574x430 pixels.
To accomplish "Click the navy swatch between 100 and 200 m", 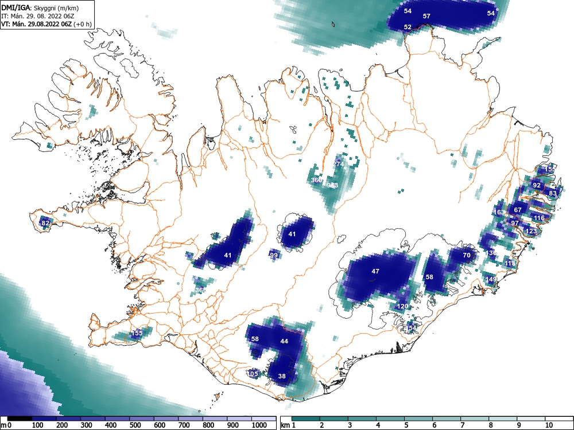I will [44, 419].
